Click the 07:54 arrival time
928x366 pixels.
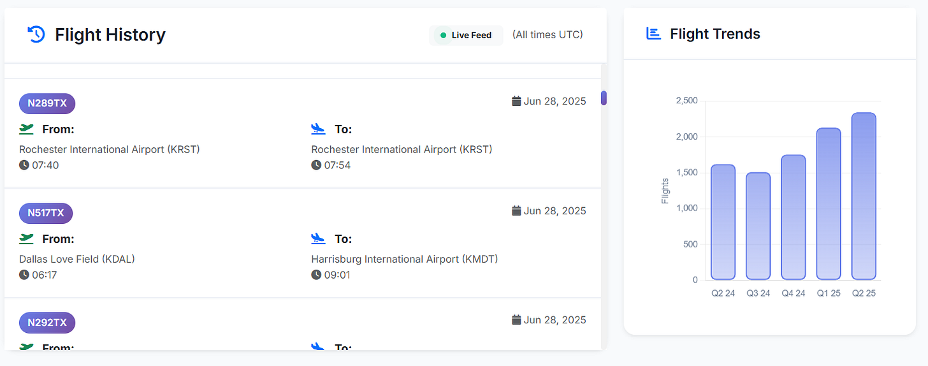(337, 165)
